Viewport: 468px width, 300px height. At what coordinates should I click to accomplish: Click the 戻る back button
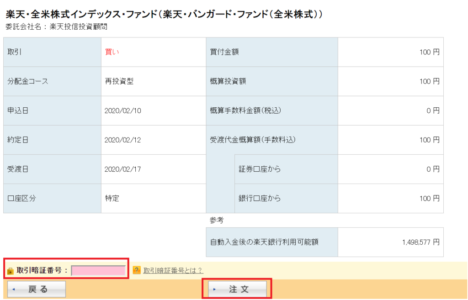tap(37, 289)
